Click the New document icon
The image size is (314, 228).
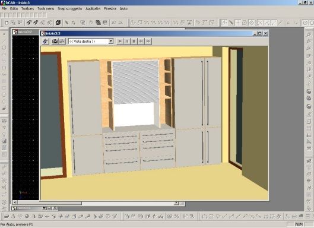pos(7,23)
